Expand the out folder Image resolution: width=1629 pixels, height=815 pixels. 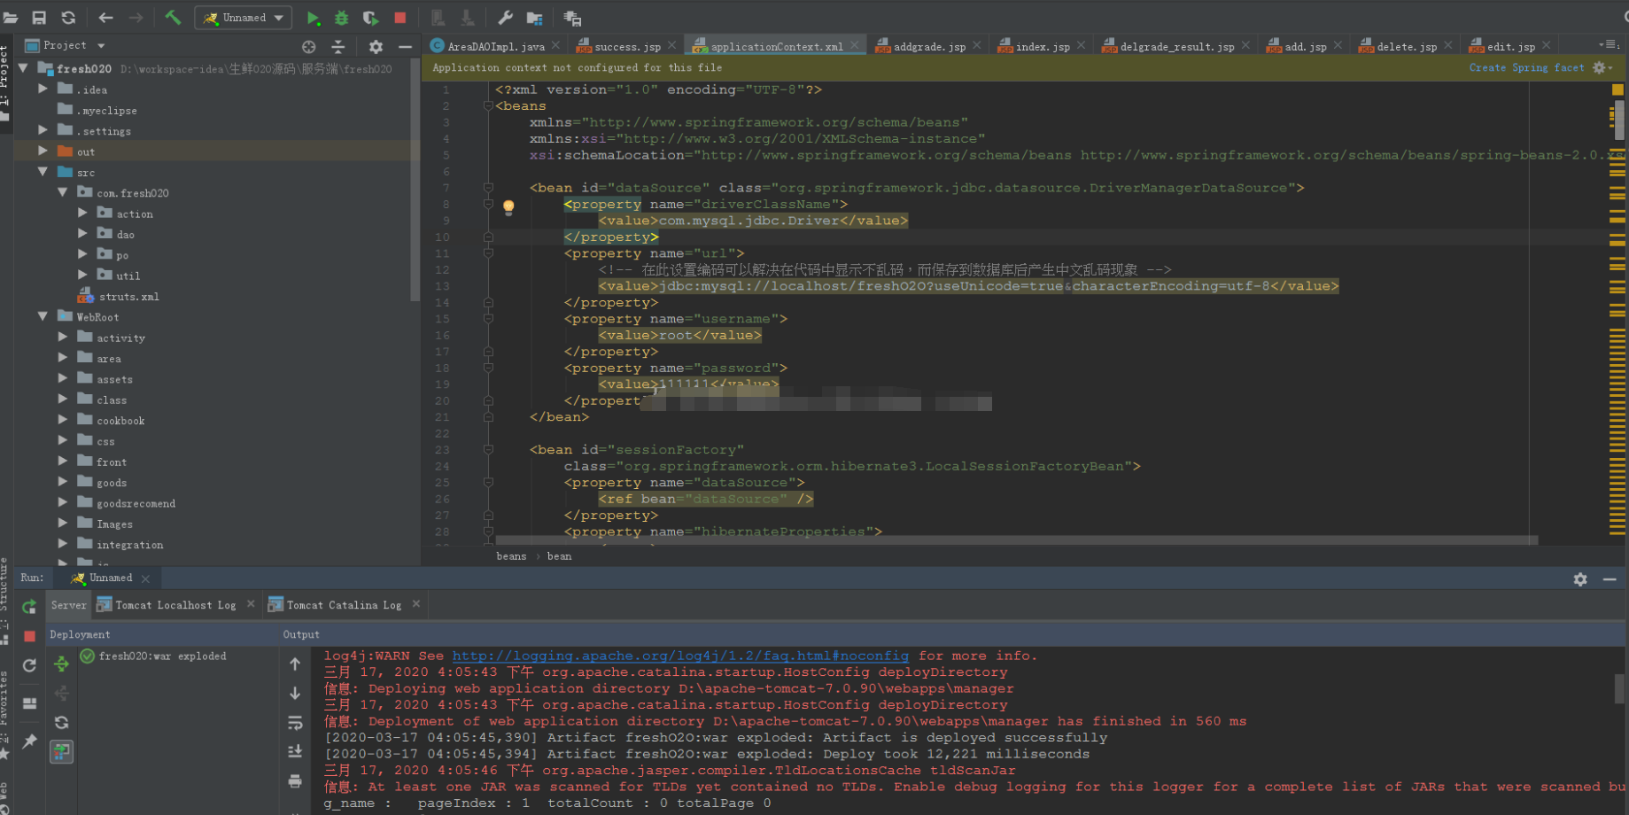pos(43,151)
